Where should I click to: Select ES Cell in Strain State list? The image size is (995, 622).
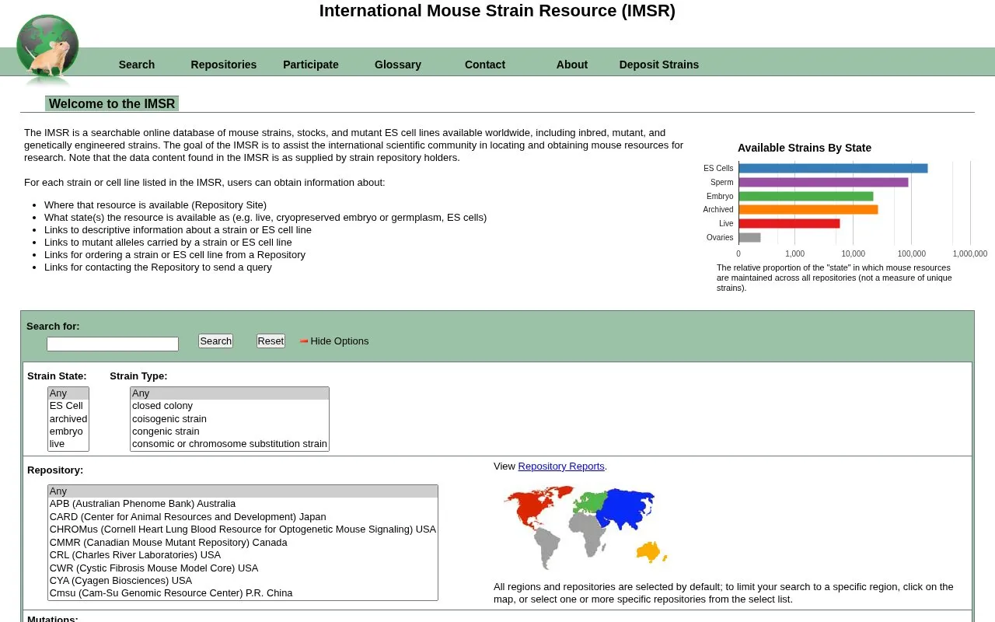tap(68, 406)
